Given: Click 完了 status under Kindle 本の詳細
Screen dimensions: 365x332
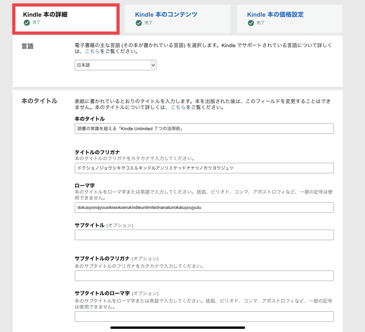Looking at the screenshot, I should point(36,23).
